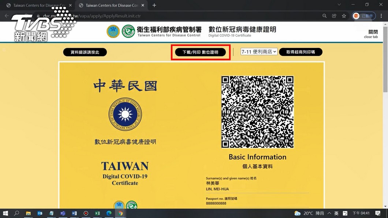The image size is (388, 218).
Task: Click the IME mode icon in tray
Action: click(345, 213)
